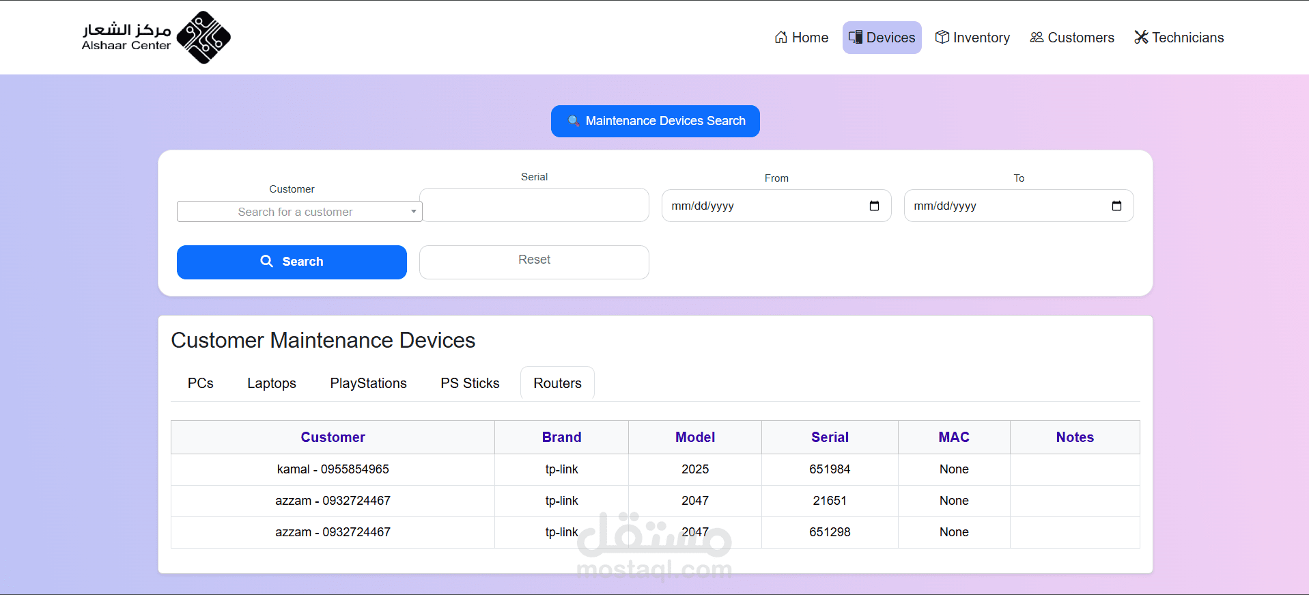Click the From date field

[x=776, y=206]
